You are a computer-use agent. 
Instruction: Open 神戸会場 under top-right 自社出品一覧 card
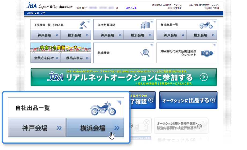(172, 35)
